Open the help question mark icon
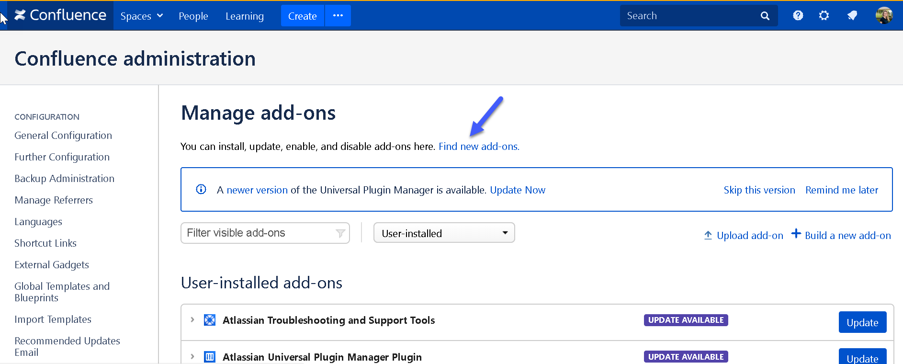This screenshot has width=903, height=364. 798,16
